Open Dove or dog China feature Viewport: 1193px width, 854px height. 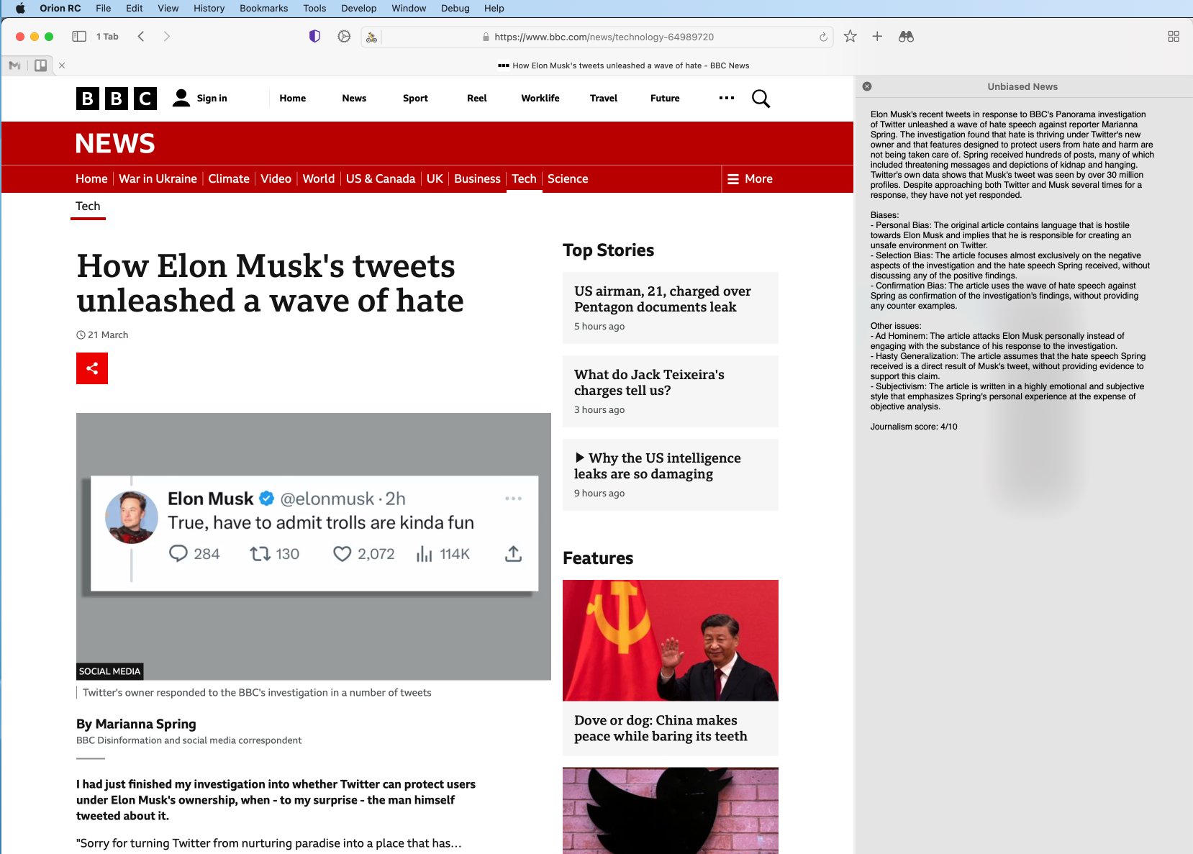(661, 728)
